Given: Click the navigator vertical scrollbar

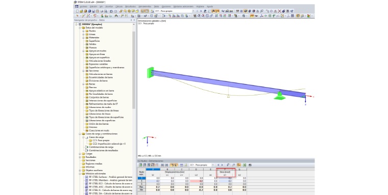Looking at the screenshot, I should point(134,70).
